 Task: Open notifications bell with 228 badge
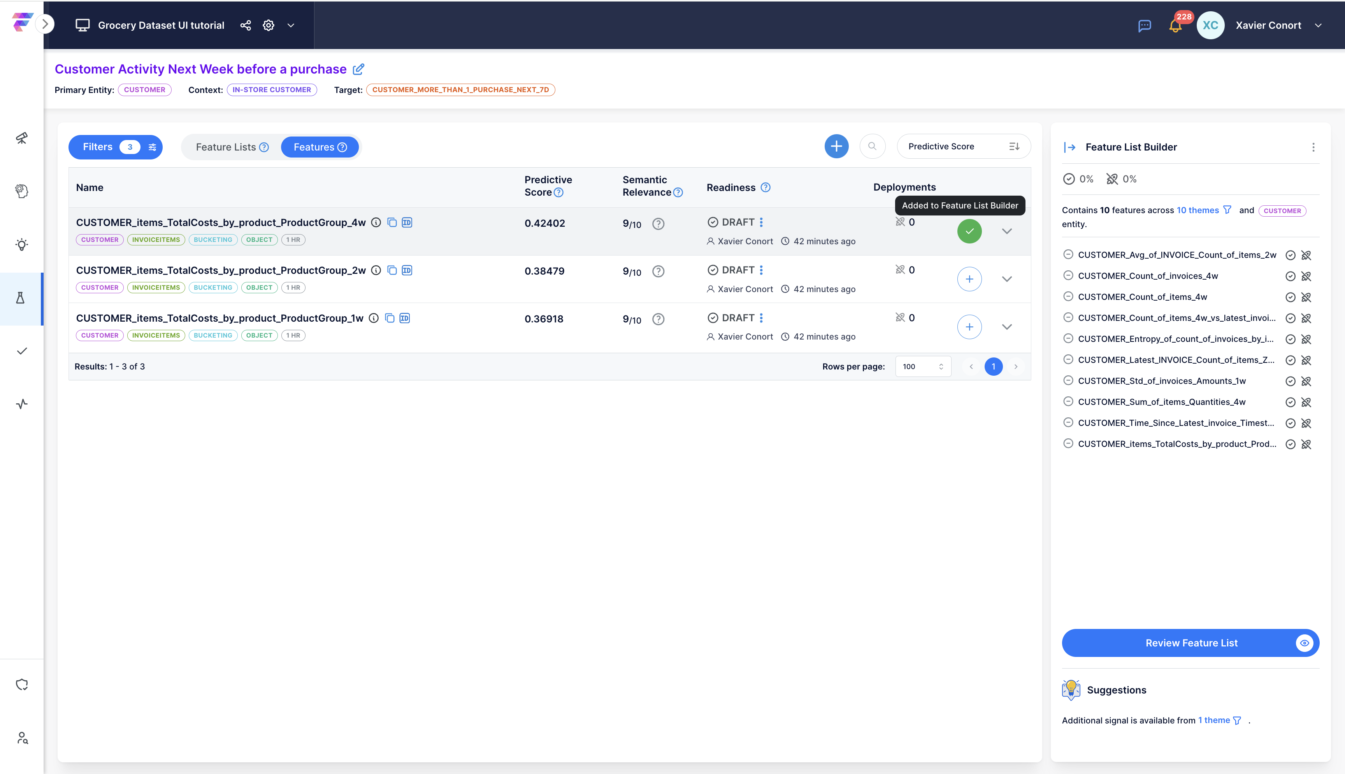(1175, 26)
